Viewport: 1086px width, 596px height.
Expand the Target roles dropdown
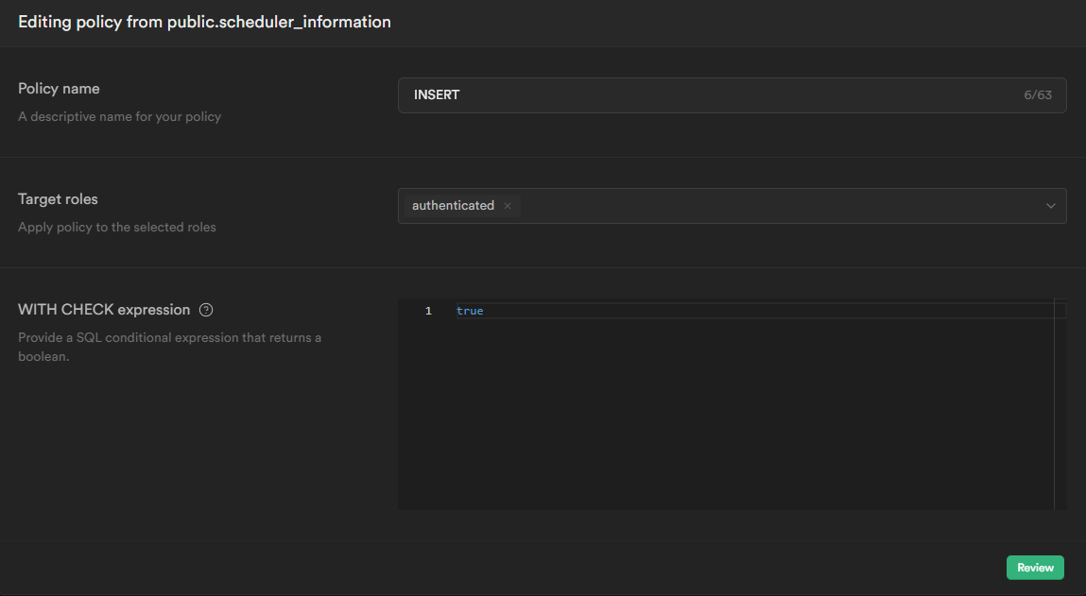pos(1051,206)
